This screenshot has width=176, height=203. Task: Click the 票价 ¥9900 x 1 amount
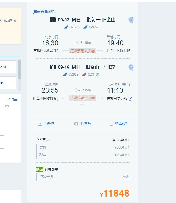[x=122, y=148]
